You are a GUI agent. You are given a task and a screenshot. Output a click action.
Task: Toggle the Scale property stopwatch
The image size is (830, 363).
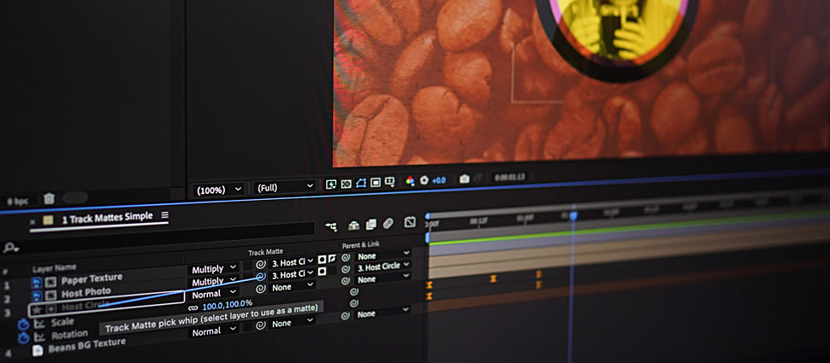[x=23, y=325]
